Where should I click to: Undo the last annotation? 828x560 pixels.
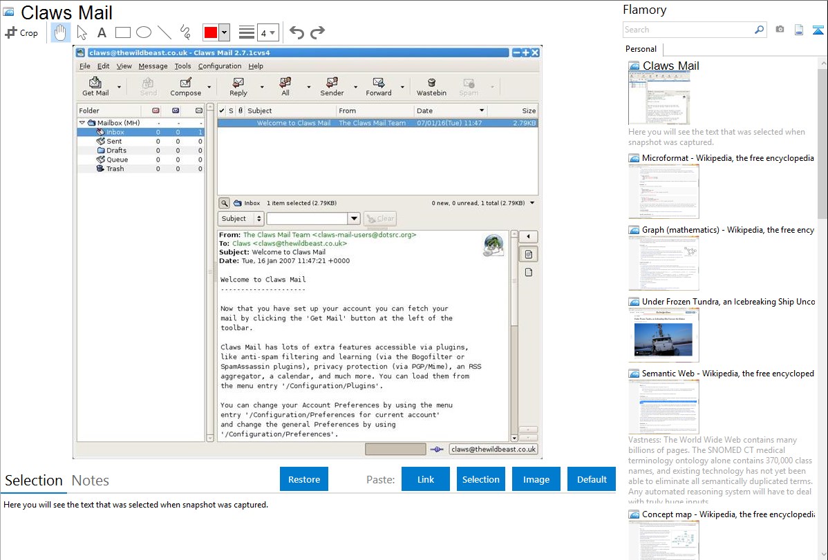pyautogui.click(x=297, y=32)
